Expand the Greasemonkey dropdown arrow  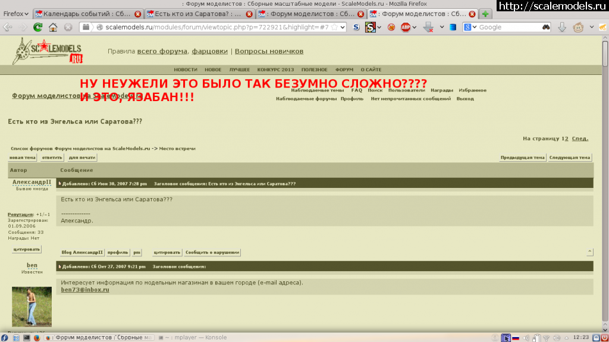pos(592,27)
